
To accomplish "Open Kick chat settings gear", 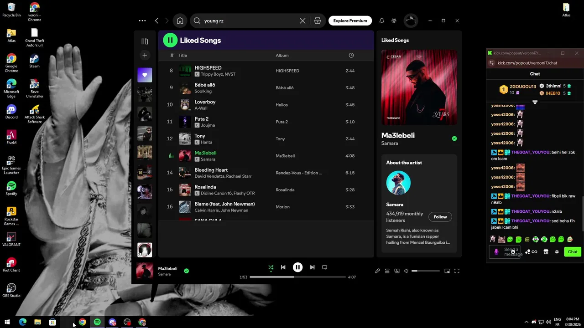I will tap(557, 252).
